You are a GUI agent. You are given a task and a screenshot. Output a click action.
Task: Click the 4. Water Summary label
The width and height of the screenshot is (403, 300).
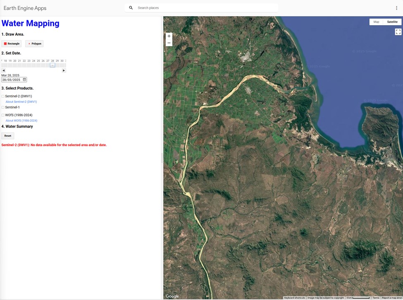point(17,127)
